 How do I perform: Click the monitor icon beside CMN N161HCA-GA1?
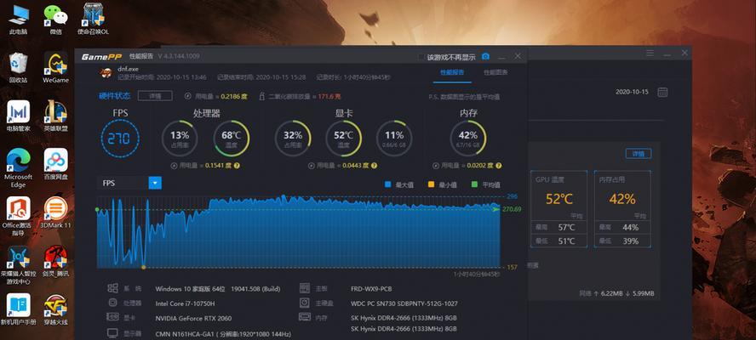click(x=112, y=333)
